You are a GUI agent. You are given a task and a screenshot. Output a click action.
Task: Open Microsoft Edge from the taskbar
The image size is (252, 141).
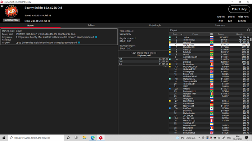click(93, 138)
